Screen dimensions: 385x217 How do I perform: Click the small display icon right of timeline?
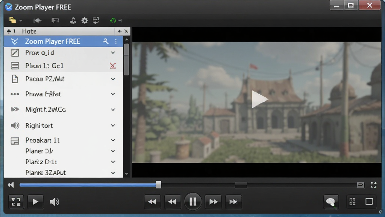361,185
